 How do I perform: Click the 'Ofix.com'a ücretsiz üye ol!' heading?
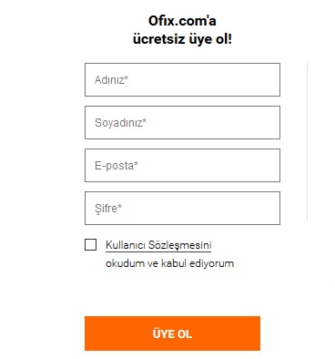(x=182, y=30)
